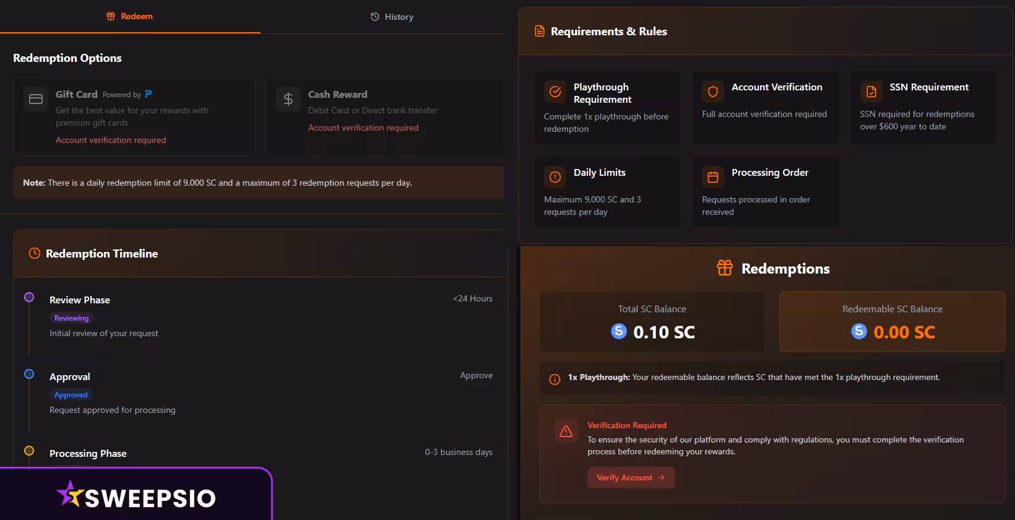
Task: Click 'Account verification required' under Gift Card
Action: [111, 140]
